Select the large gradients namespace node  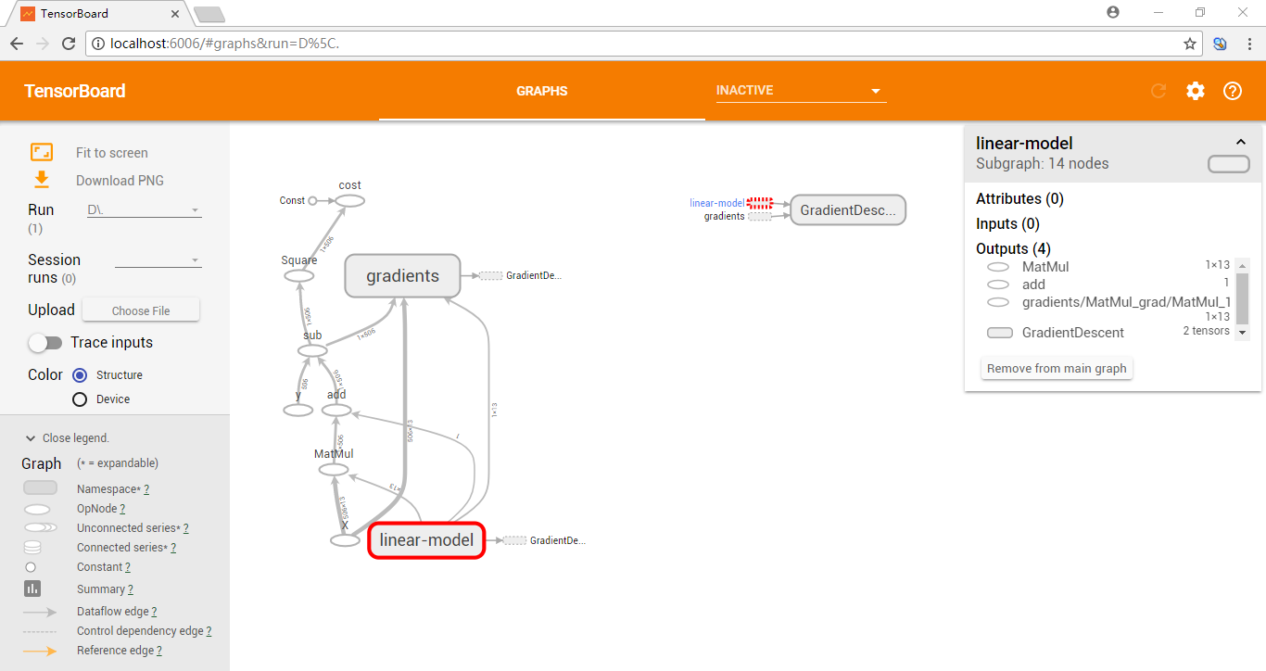tap(402, 276)
